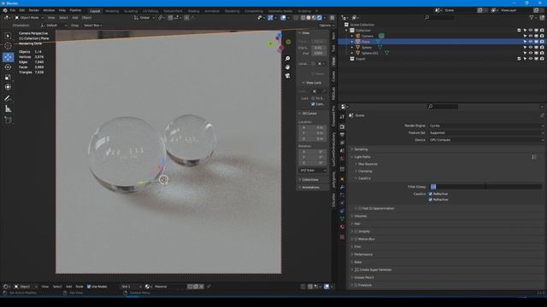This screenshot has width=547, height=307.
Task: Toggle the Use Nodes checkbox
Action: (89, 287)
